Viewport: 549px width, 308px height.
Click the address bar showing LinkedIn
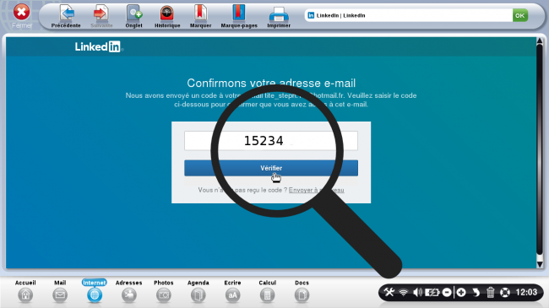(x=408, y=15)
